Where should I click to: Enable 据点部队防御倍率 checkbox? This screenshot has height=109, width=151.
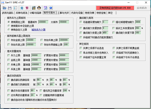click(x=9, y=80)
